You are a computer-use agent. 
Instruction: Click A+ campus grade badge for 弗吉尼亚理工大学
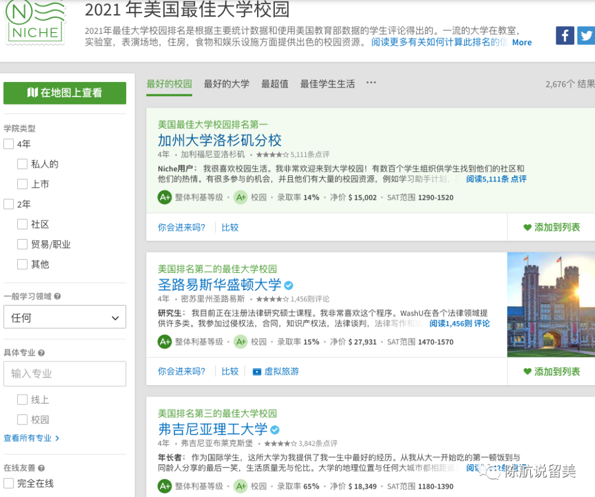point(240,486)
